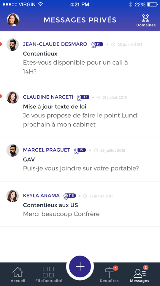Open the 'Mise à jour texte de loi' message
This screenshot has width=160, height=286.
click(80, 110)
